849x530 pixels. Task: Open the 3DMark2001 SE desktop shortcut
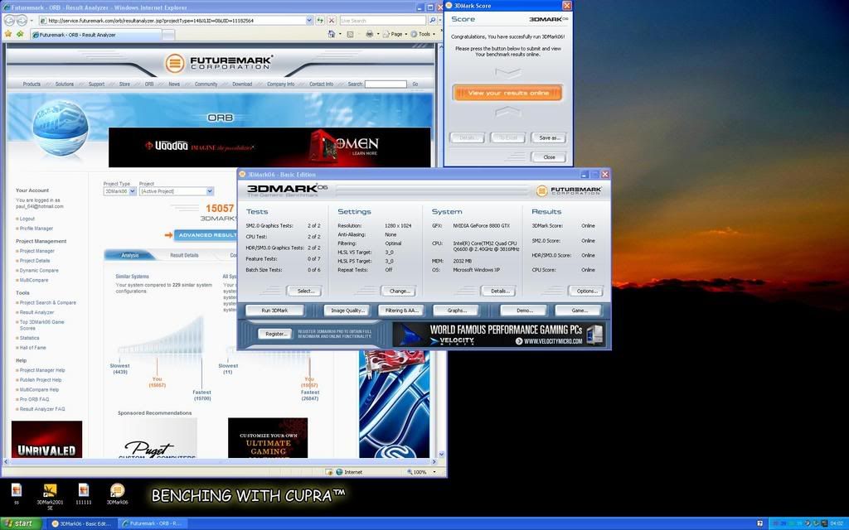point(50,496)
